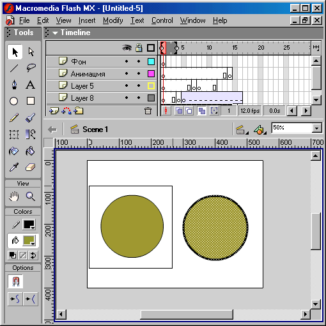Select the Paint Bucket tool

31,151
